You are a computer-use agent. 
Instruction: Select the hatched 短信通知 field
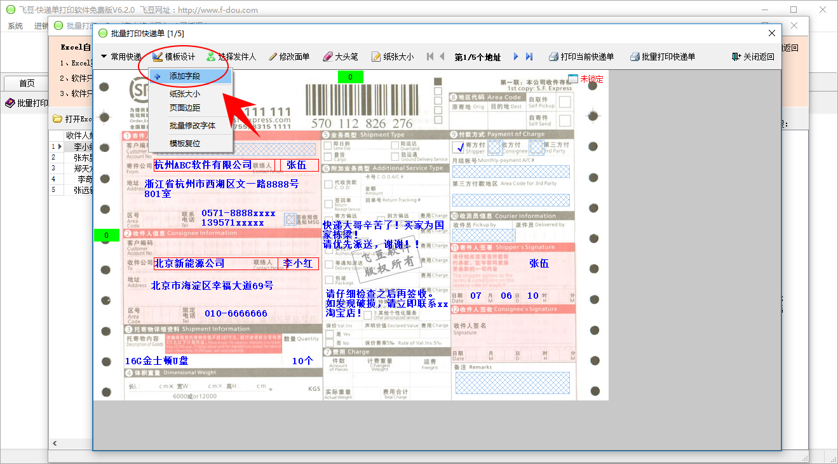[290, 219]
